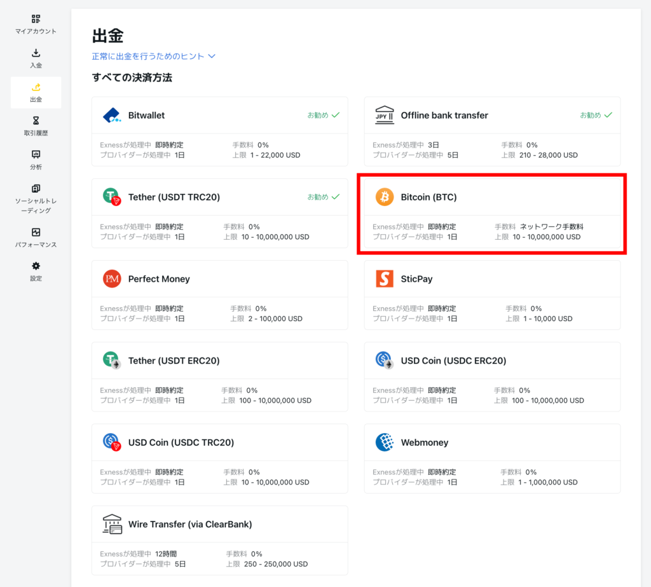Click the 1 - 22,000 USD limit
This screenshot has height=587, width=651.
tap(275, 155)
